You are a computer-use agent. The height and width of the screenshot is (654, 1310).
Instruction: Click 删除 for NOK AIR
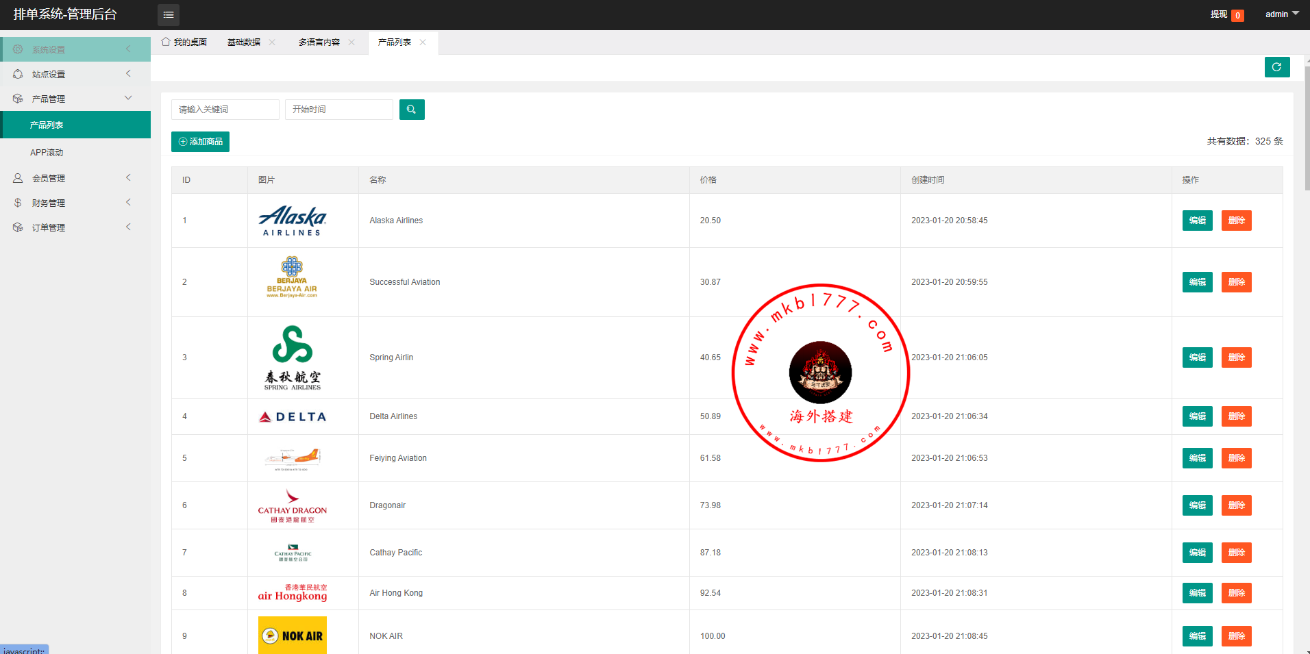pyautogui.click(x=1237, y=636)
